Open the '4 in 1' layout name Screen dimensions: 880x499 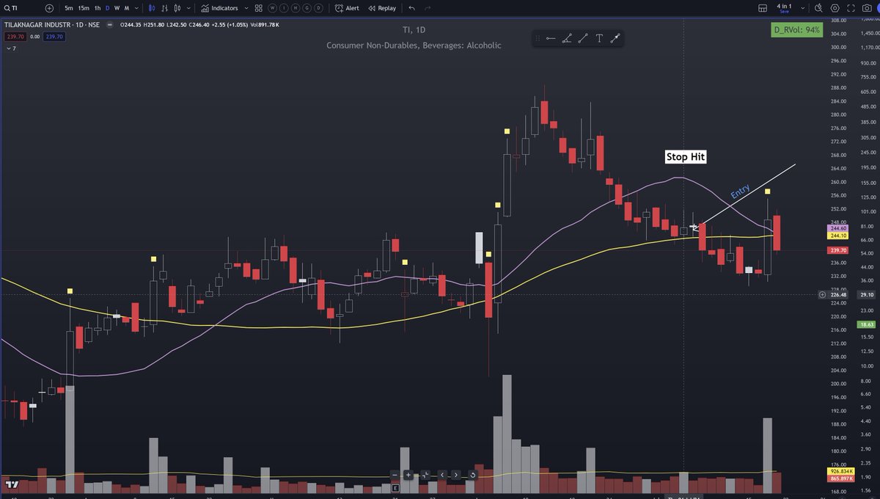(784, 7)
